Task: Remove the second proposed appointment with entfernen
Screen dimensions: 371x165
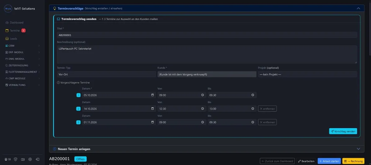Action: point(267,109)
